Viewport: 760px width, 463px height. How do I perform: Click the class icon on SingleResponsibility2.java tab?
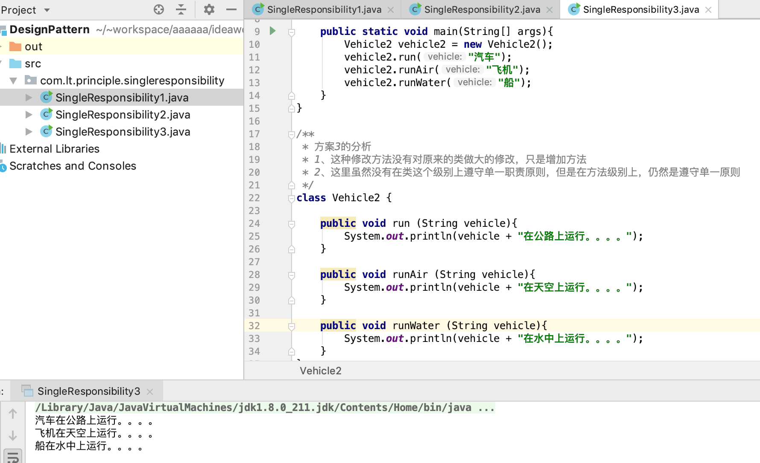tap(415, 9)
